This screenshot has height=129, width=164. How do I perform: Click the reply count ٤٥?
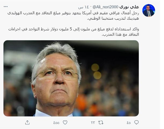coord(129,123)
